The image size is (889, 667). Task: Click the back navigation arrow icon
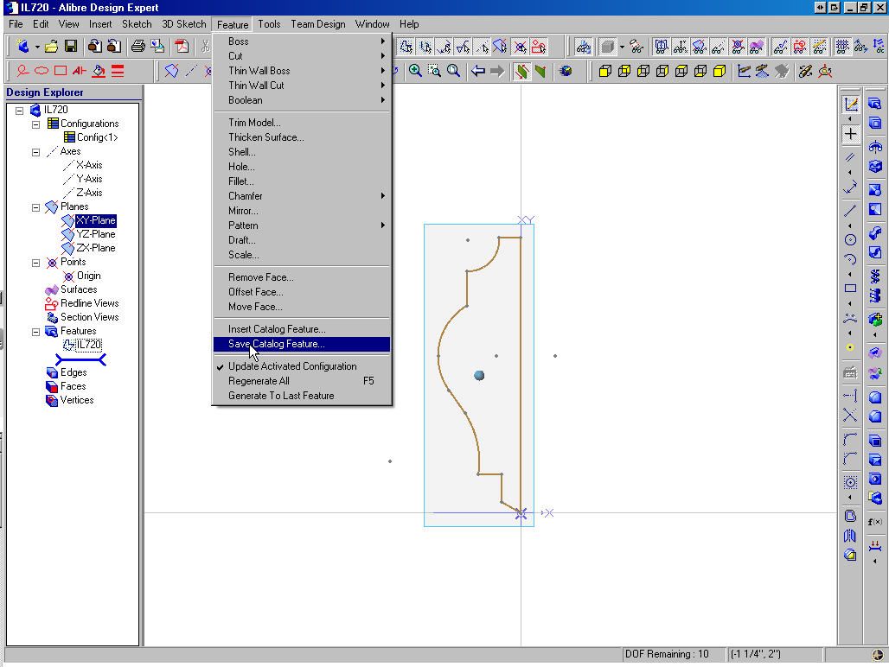click(476, 71)
